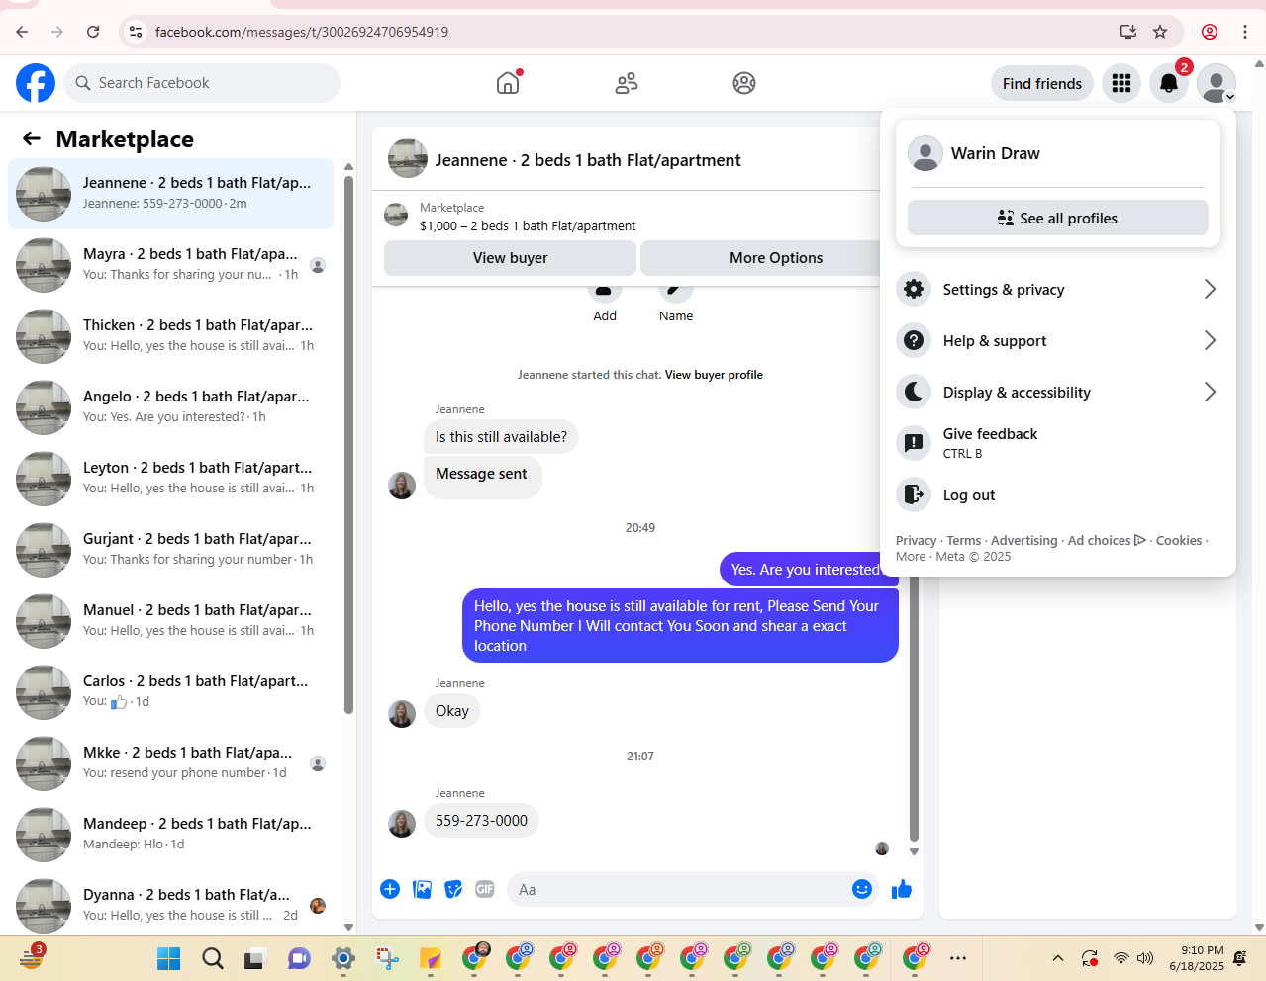Viewport: 1266px width, 981px height.
Task: Click the chat messages scrollbar down arrow
Action: (x=914, y=851)
